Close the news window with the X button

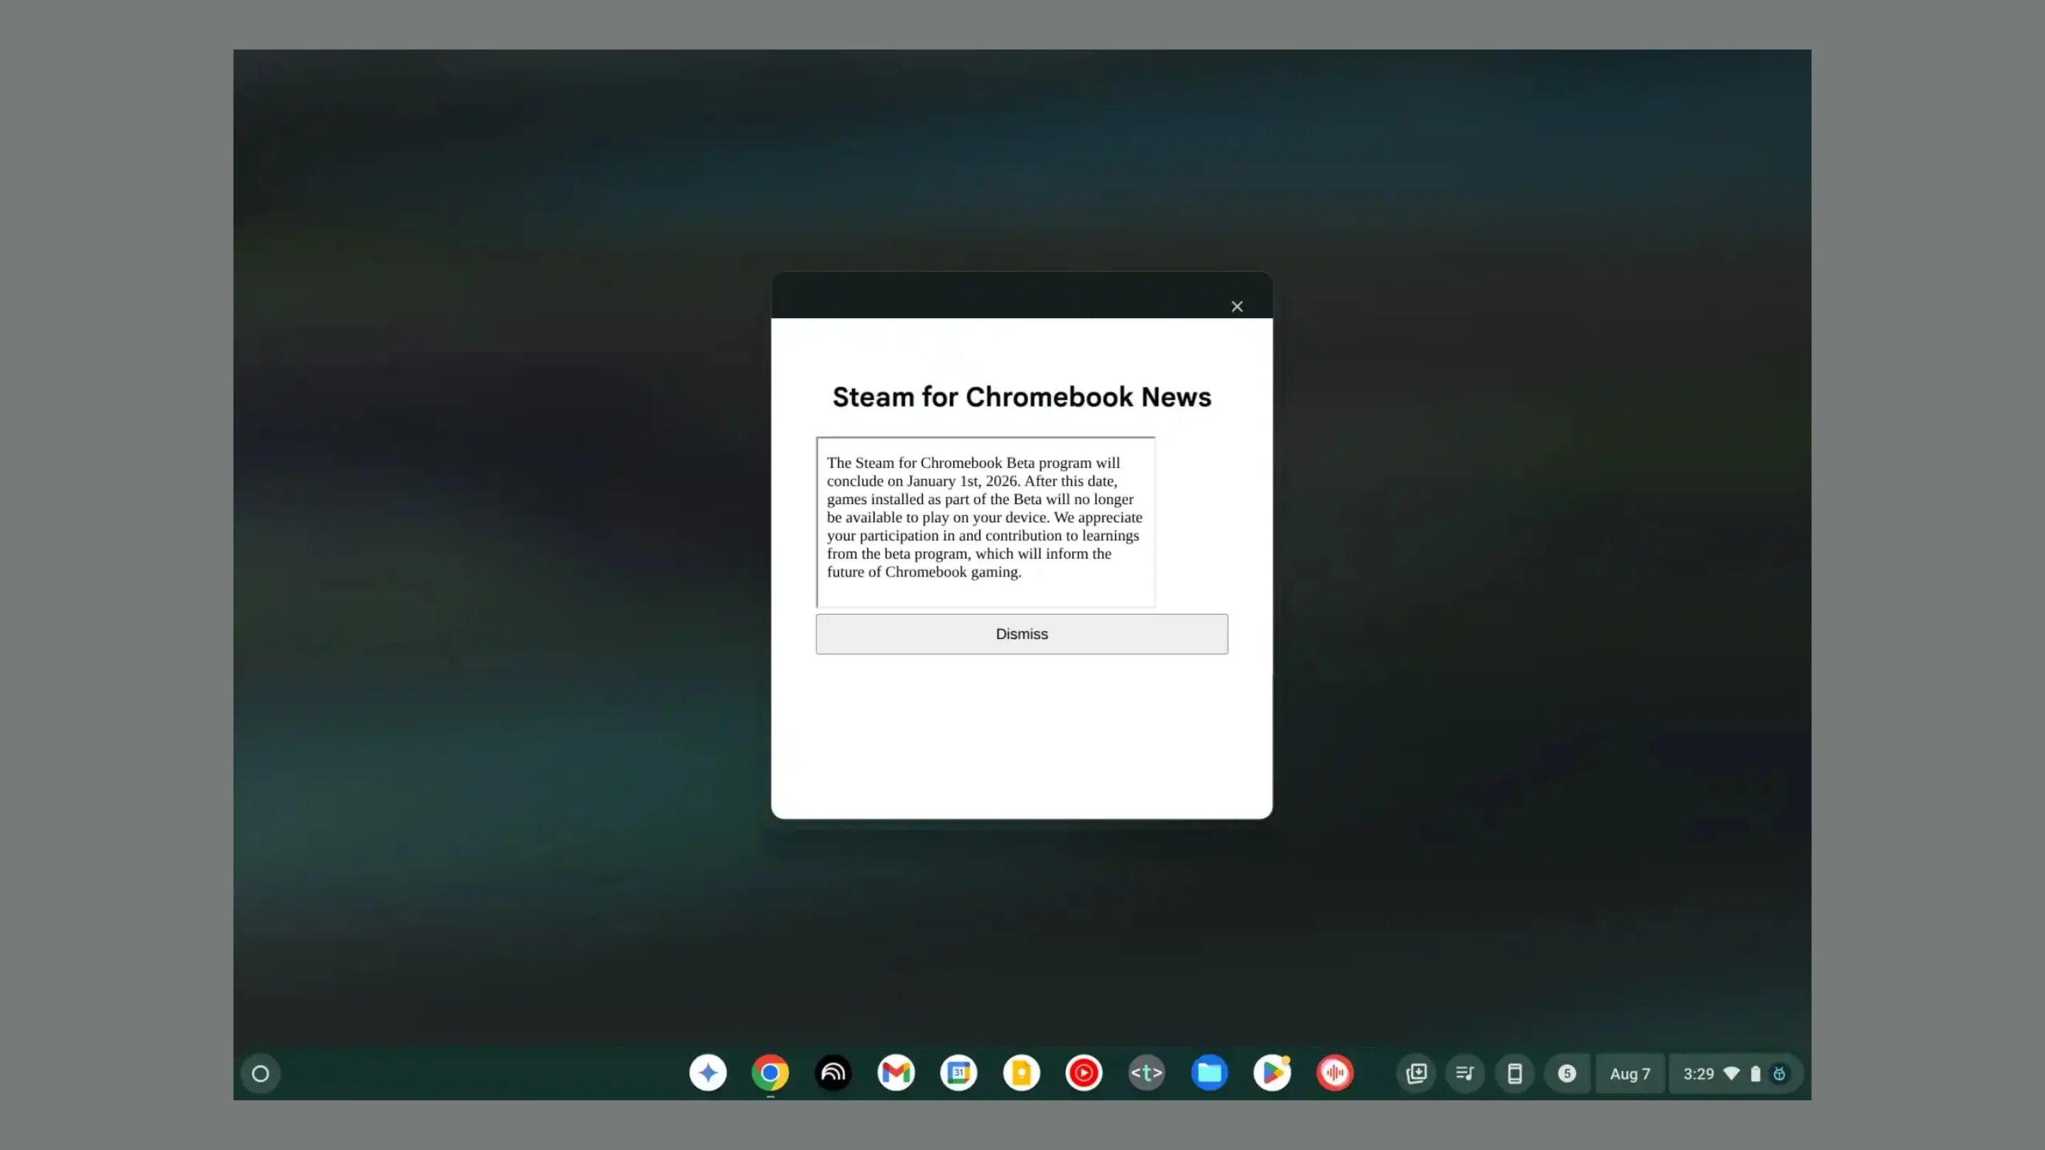pyautogui.click(x=1237, y=307)
